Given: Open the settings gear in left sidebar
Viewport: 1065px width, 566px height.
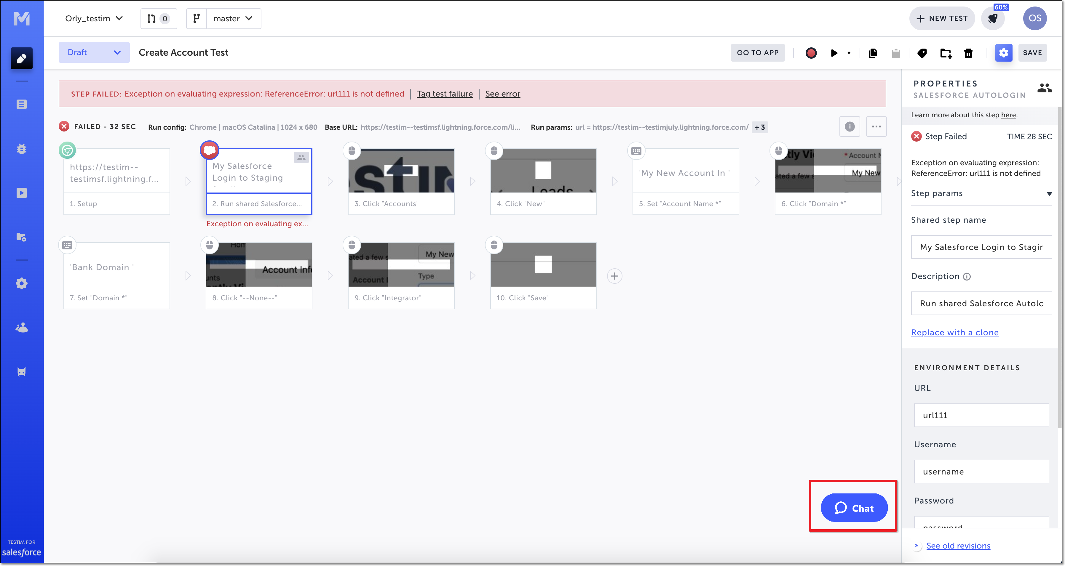Looking at the screenshot, I should pyautogui.click(x=22, y=283).
